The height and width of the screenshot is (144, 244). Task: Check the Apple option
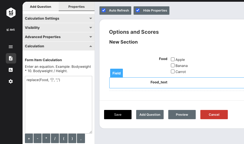click(173, 59)
